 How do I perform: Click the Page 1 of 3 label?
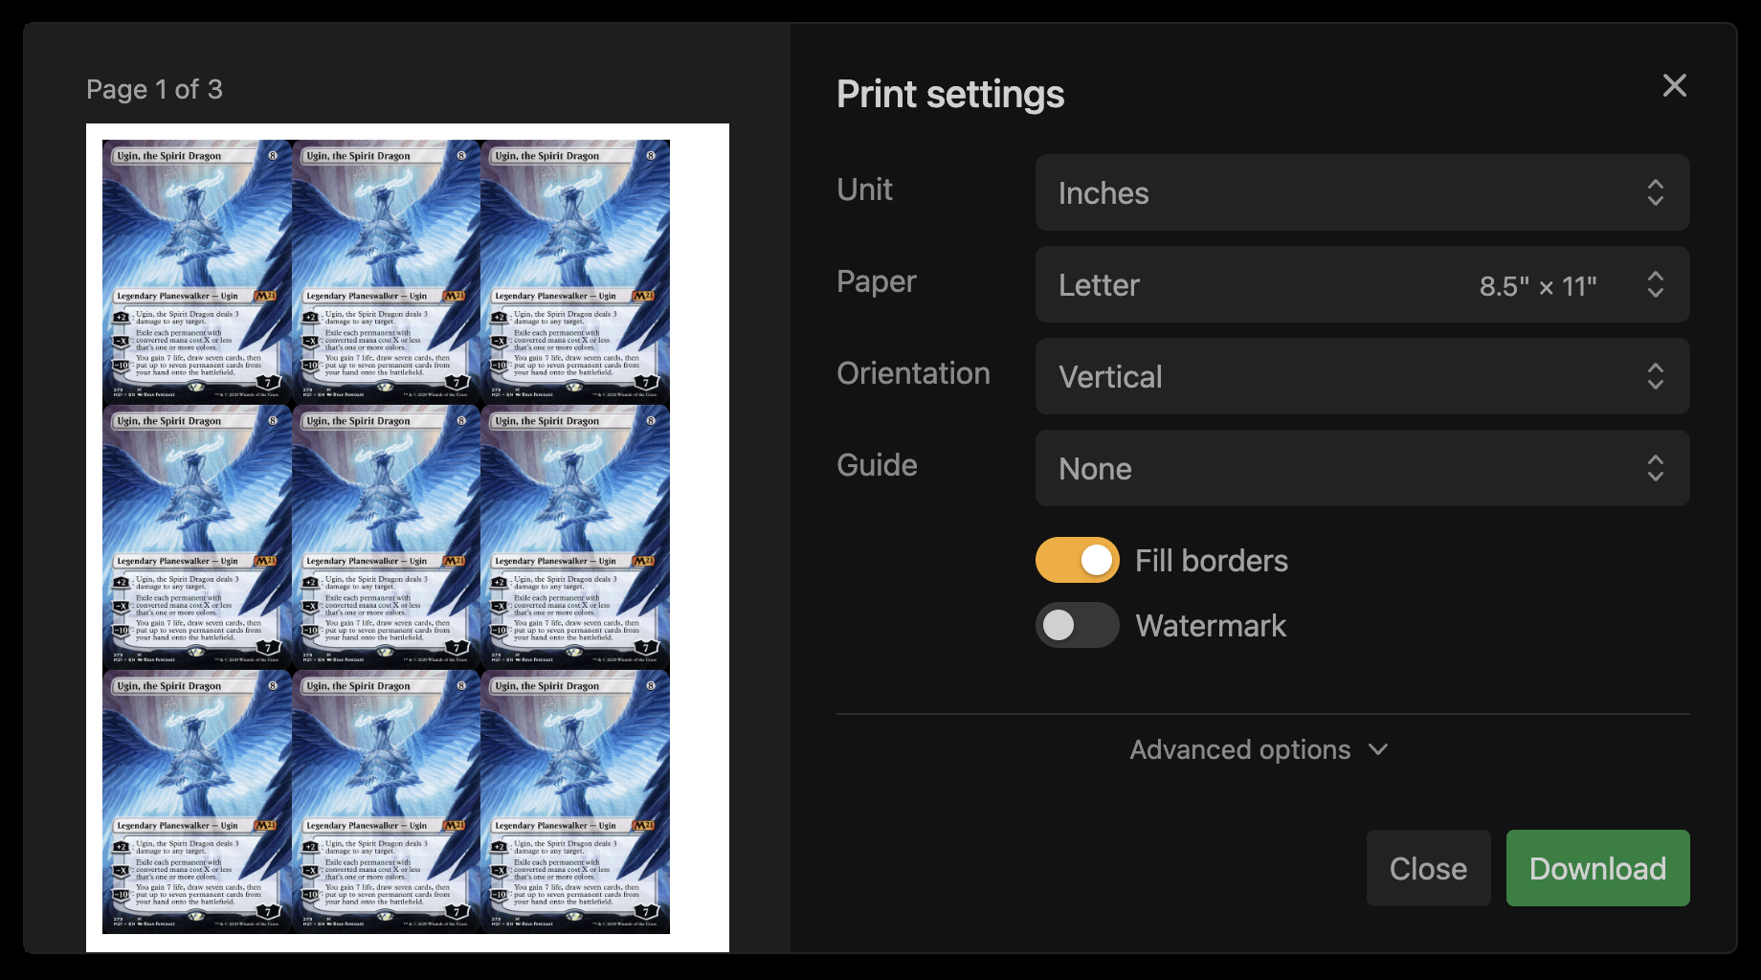154,89
